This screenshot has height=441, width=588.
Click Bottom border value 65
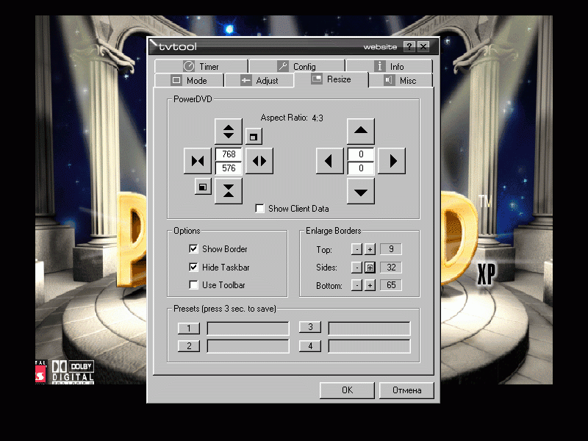[391, 285]
